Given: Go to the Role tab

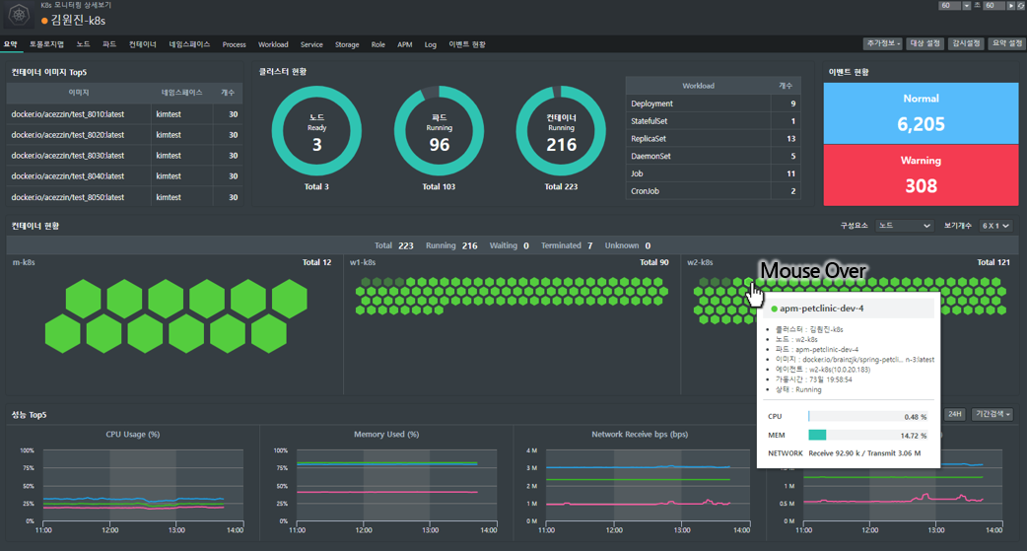Looking at the screenshot, I should coord(377,44).
